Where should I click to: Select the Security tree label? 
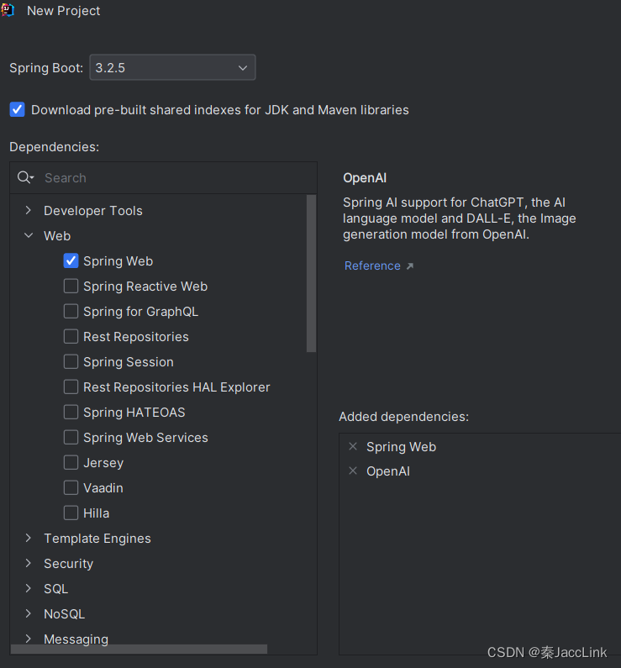click(x=68, y=564)
